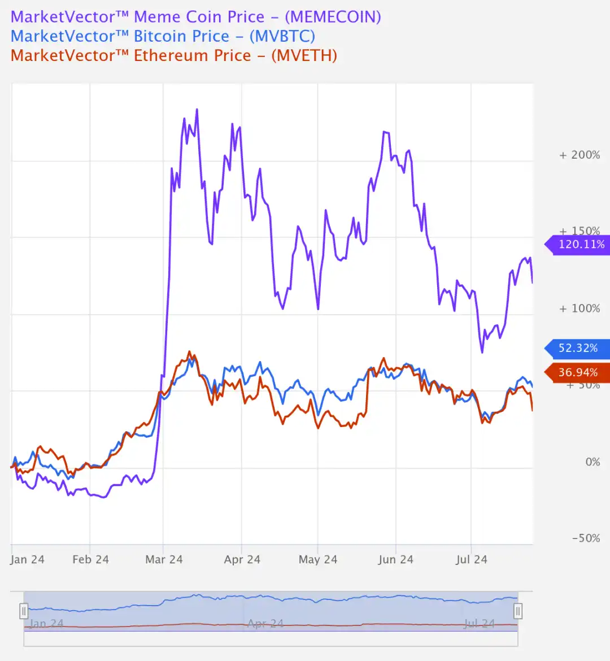Click the Mar 24 label on the main x-axis
This screenshot has height=661, width=610.
coord(164,559)
